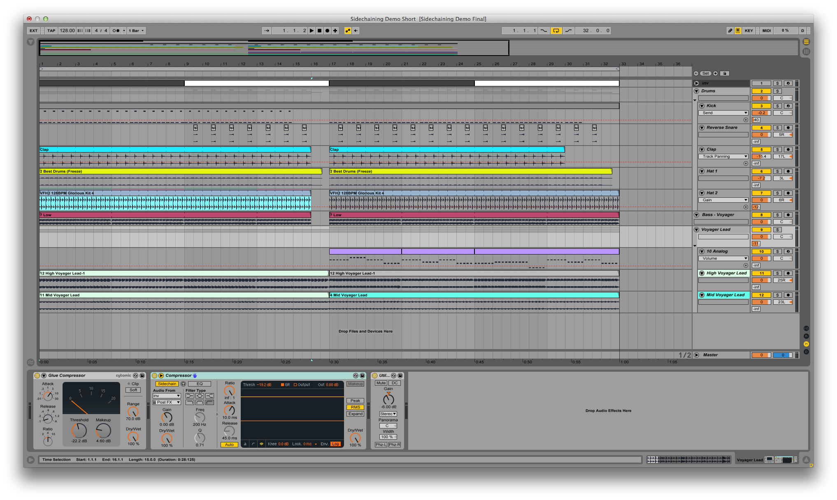Click the Compressor save preset disk icon

click(362, 376)
